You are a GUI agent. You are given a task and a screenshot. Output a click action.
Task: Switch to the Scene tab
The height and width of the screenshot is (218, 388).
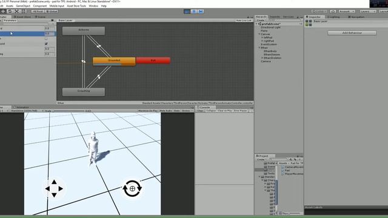tap(41, 17)
